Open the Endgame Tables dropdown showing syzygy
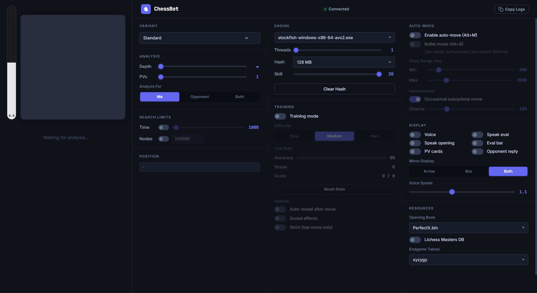The height and width of the screenshot is (293, 537). tap(468, 259)
